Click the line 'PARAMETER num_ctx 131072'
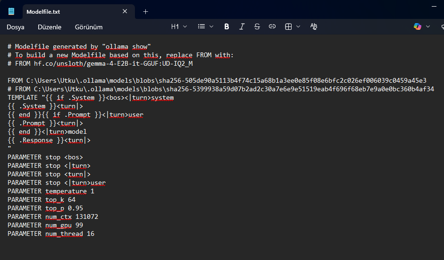 53,217
